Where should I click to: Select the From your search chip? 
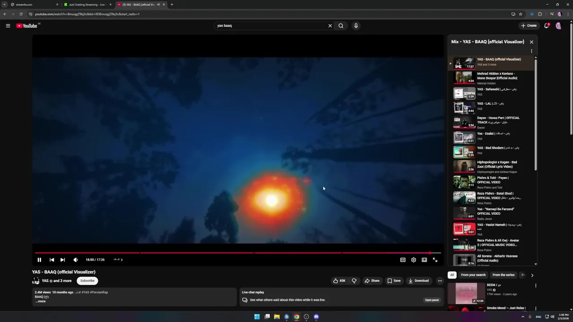[x=473, y=275]
